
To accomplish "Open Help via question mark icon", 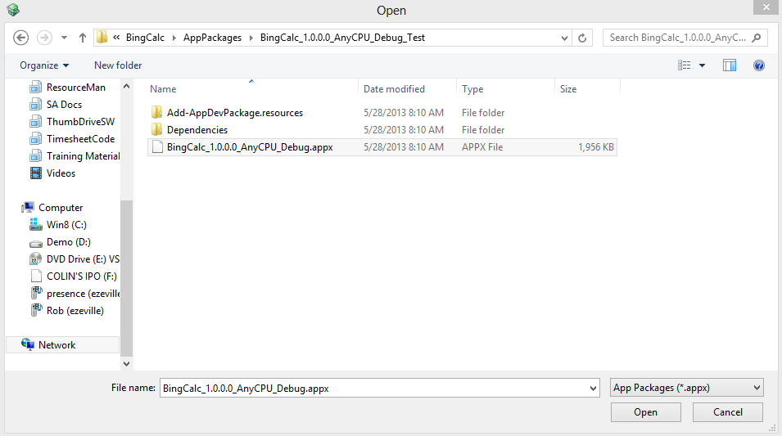I will pyautogui.click(x=759, y=65).
